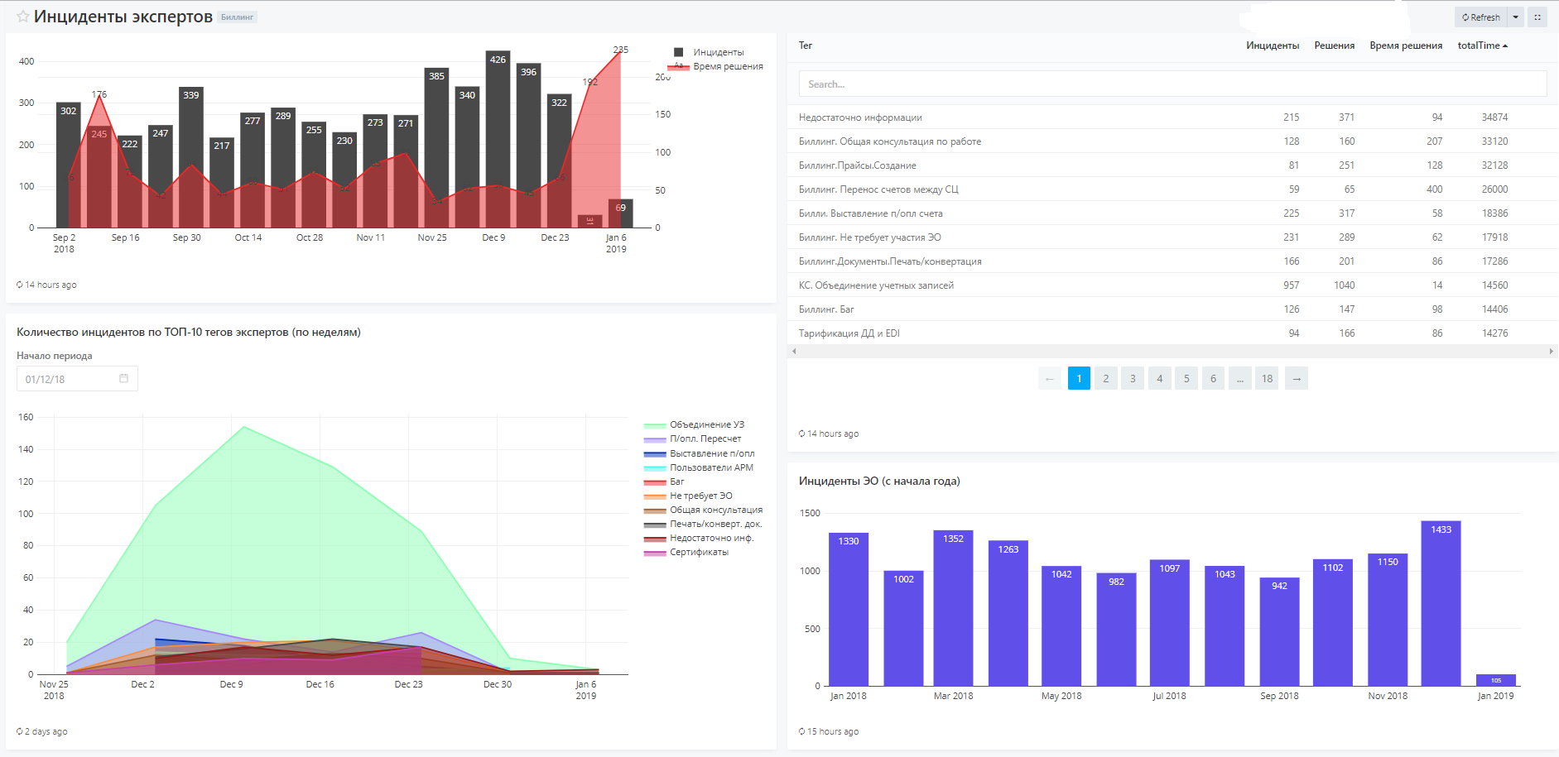Click the previous-page arrow in pagination
The height and width of the screenshot is (757, 1559).
tap(1050, 379)
